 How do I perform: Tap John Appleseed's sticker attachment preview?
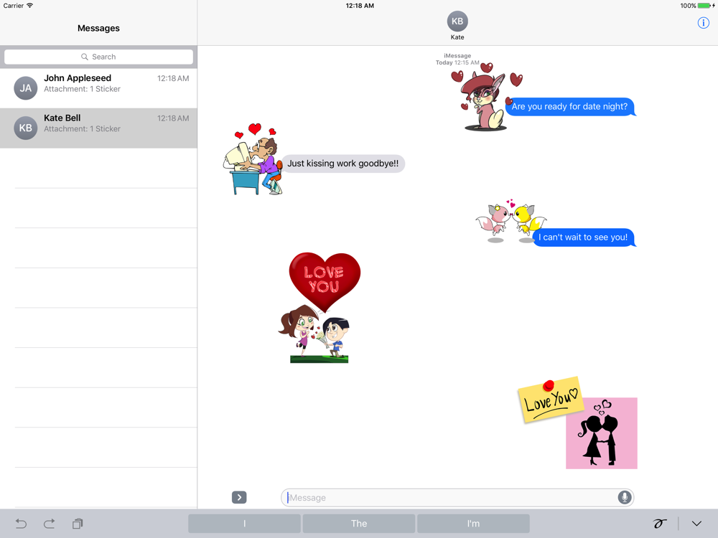82,89
